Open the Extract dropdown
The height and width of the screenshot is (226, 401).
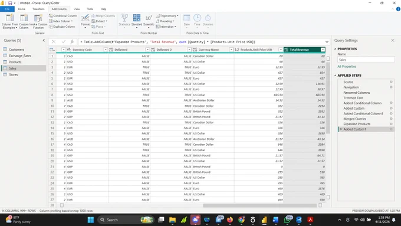[100, 21]
